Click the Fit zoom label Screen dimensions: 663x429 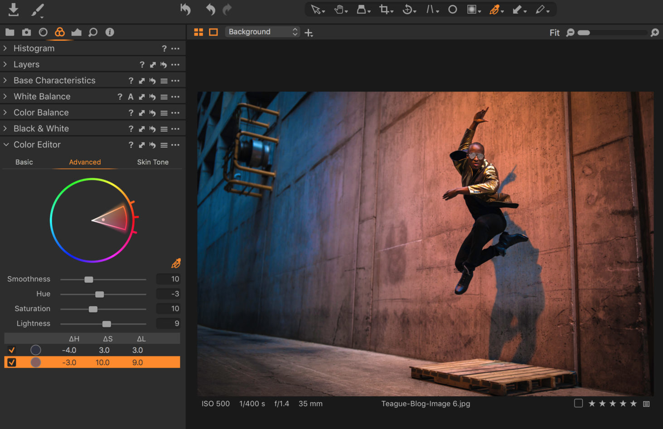(554, 32)
